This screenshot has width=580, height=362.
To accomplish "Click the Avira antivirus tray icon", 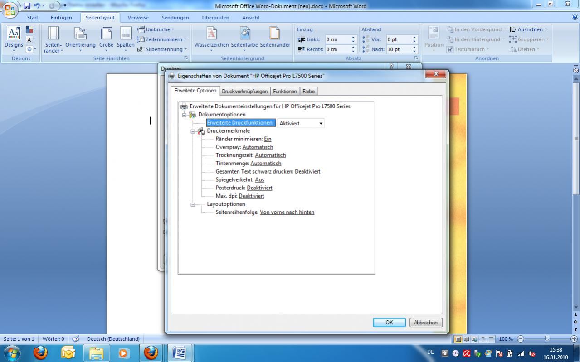I will coord(466,353).
